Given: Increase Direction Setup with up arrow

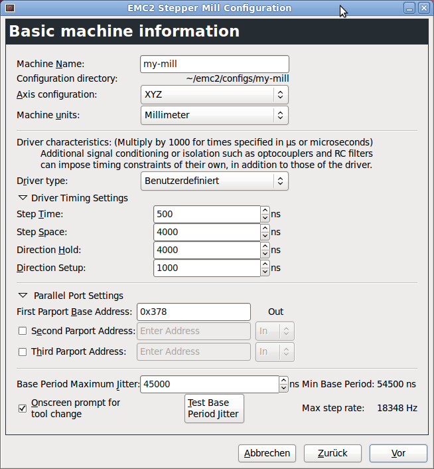Looking at the screenshot, I should click(265, 264).
